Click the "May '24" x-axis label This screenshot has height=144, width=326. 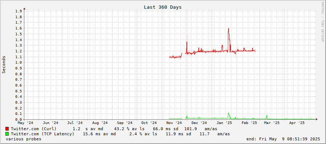coord(25,123)
